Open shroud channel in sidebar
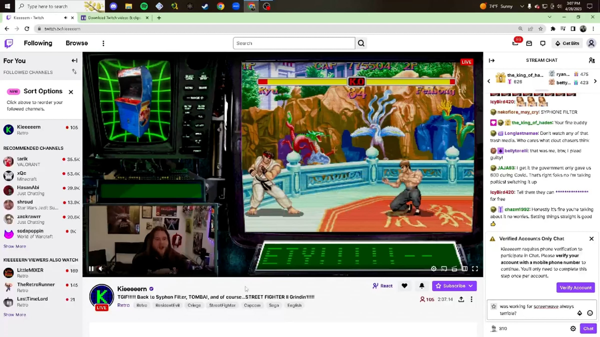600x337 pixels. pyautogui.click(x=41, y=205)
